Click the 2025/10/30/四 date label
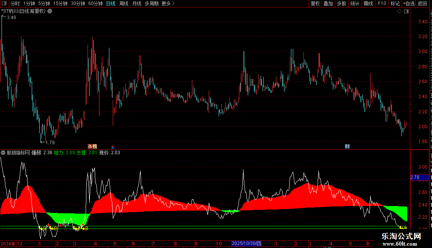 click(246, 243)
